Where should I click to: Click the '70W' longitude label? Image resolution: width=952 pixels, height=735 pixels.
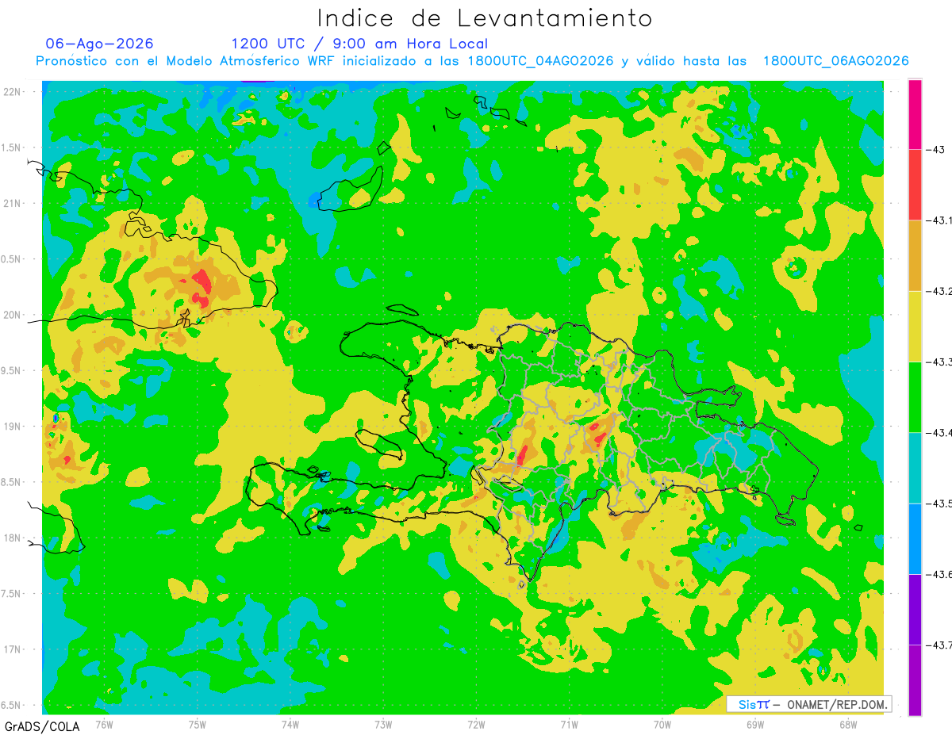pyautogui.click(x=662, y=724)
